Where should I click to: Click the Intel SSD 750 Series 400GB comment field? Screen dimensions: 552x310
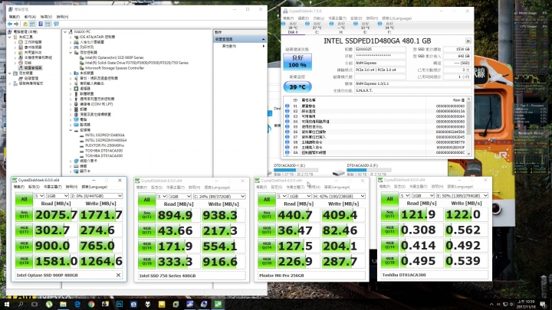[192, 276]
